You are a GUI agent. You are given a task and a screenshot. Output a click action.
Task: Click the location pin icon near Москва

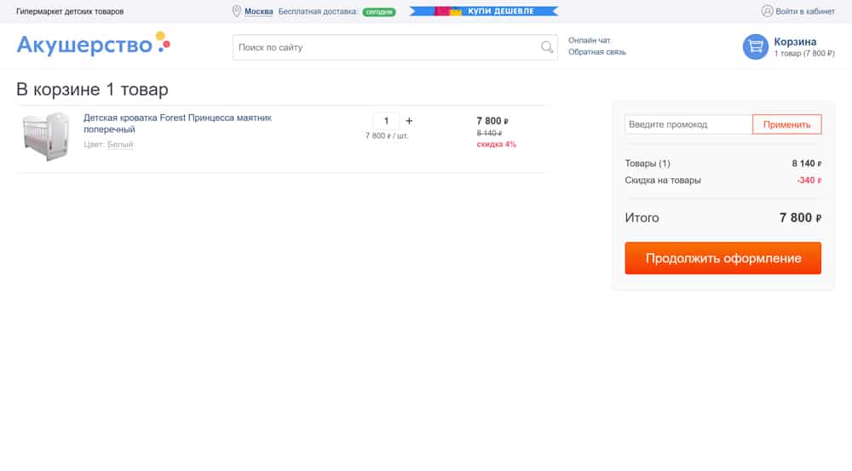click(x=236, y=11)
